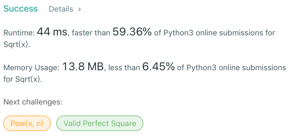Click the green Success status heading
291x136 pixels.
(20, 9)
